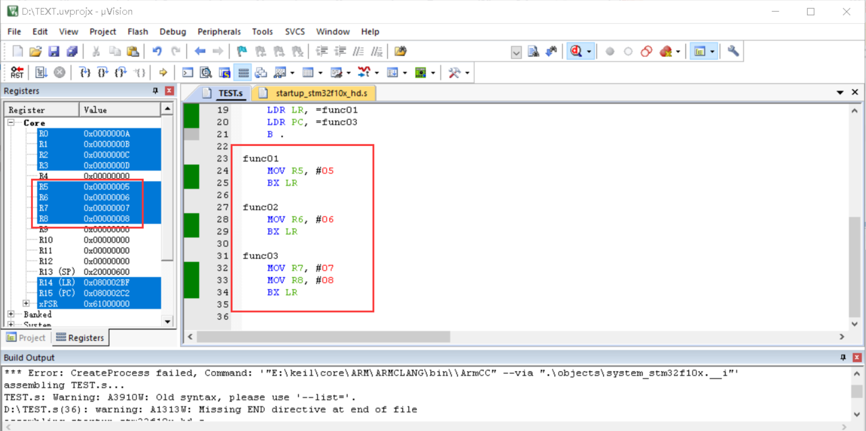The height and width of the screenshot is (431, 866).
Task: Open a file with the folder icon
Action: (36, 51)
